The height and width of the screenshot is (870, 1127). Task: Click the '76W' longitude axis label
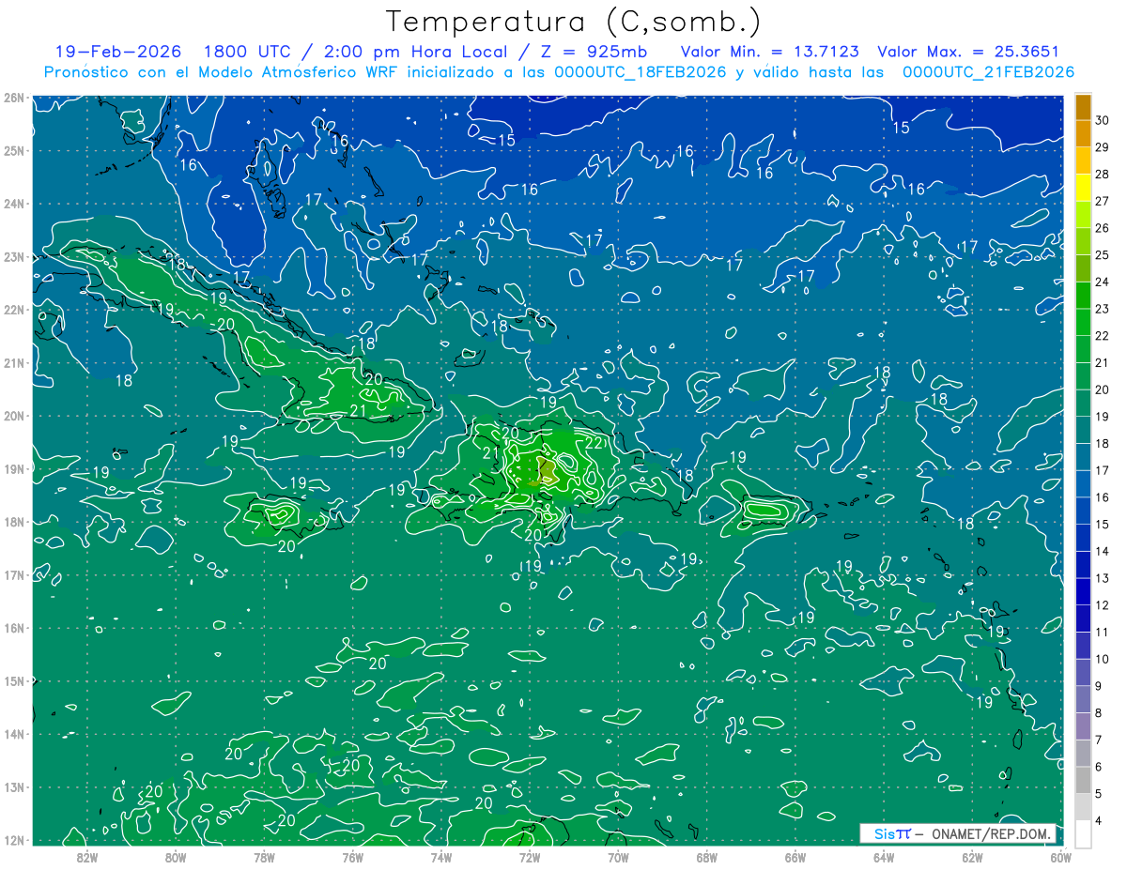pos(353,857)
